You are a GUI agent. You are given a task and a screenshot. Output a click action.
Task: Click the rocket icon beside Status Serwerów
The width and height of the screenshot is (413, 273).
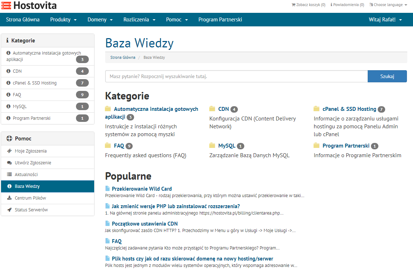click(9, 210)
